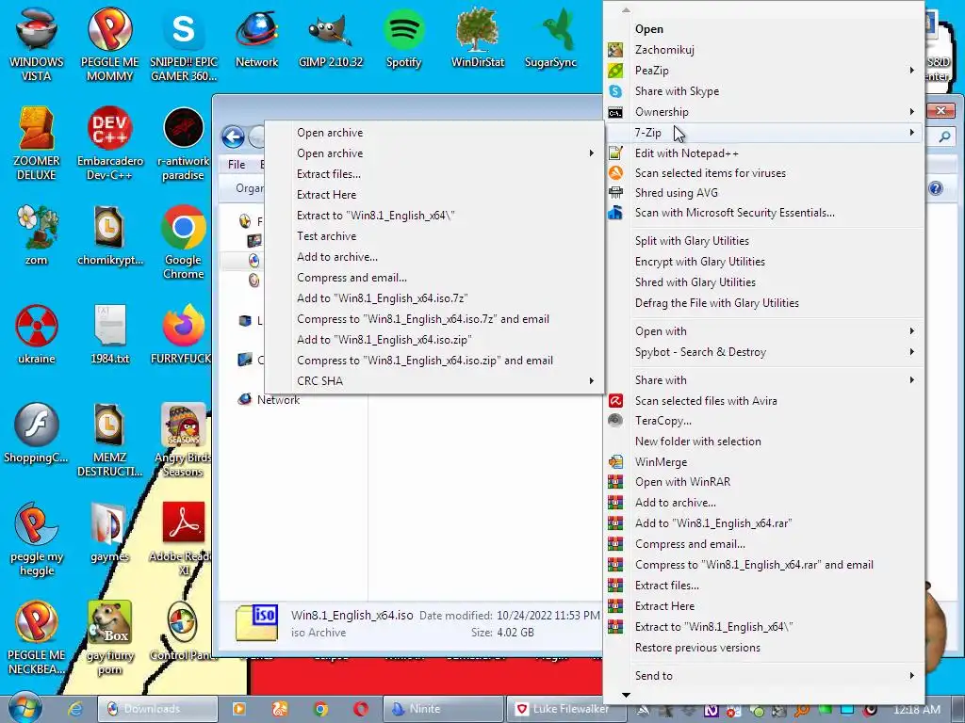The width and height of the screenshot is (965, 723).
Task: Switch to Downloads taskbar button
Action: [x=157, y=709]
